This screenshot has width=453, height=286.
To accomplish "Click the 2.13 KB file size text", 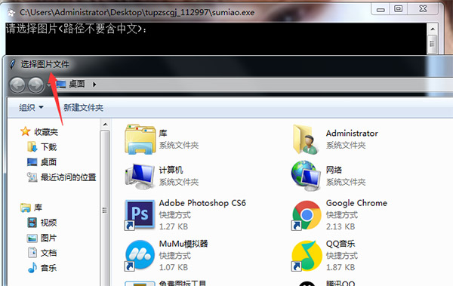I will click(x=341, y=226).
